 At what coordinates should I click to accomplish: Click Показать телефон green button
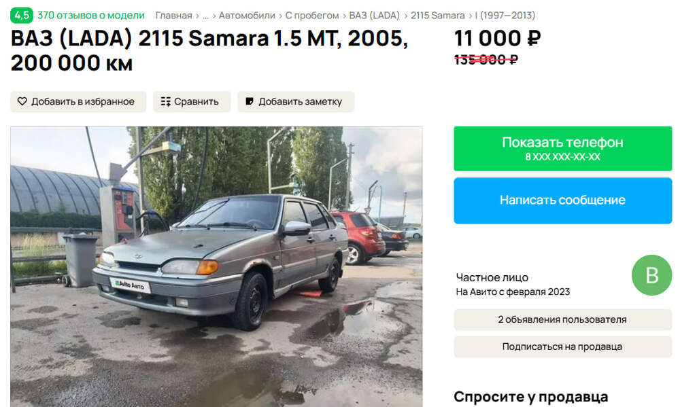point(562,149)
